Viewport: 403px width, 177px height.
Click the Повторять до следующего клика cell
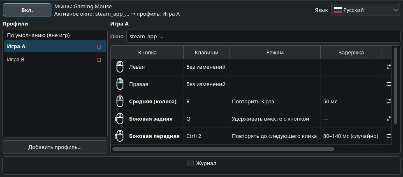275,136
